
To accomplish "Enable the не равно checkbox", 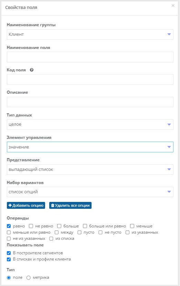I will (x=31, y=226).
